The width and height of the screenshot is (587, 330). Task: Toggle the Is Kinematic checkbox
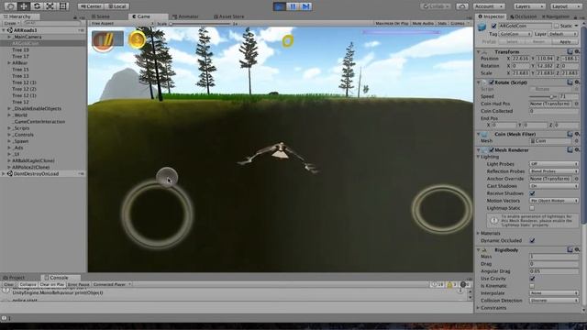[532, 286]
